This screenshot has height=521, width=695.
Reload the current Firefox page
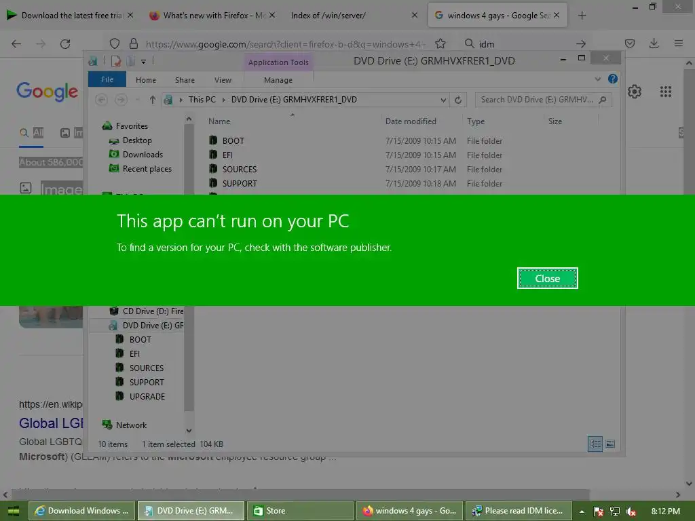click(65, 43)
